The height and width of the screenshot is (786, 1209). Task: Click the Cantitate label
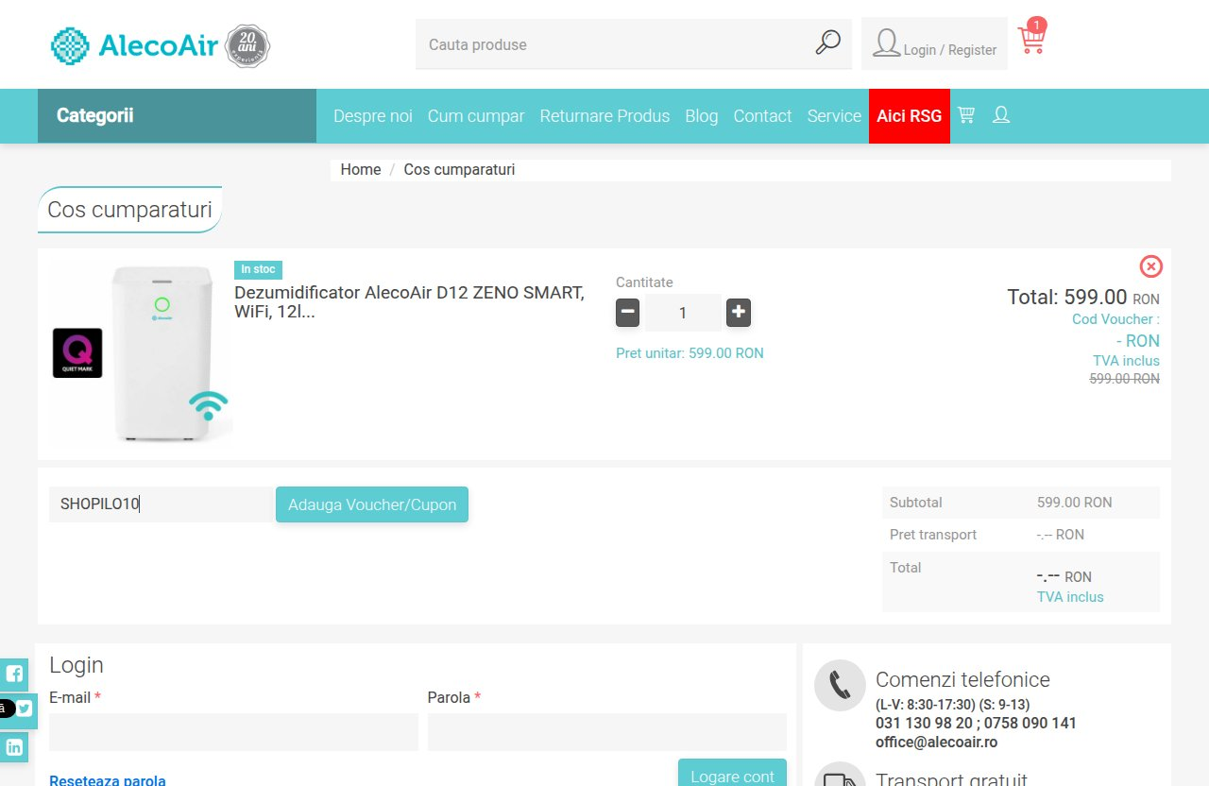(644, 282)
